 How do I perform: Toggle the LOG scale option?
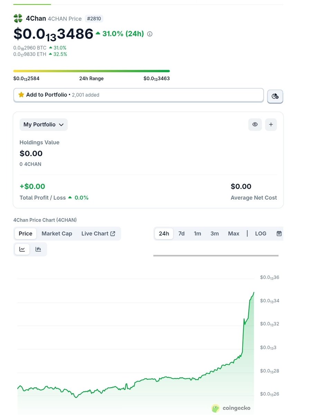coord(261,233)
